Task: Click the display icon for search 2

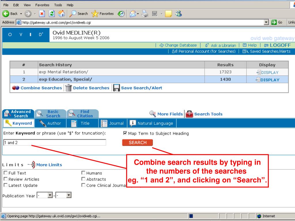Action: pyautogui.click(x=258, y=80)
